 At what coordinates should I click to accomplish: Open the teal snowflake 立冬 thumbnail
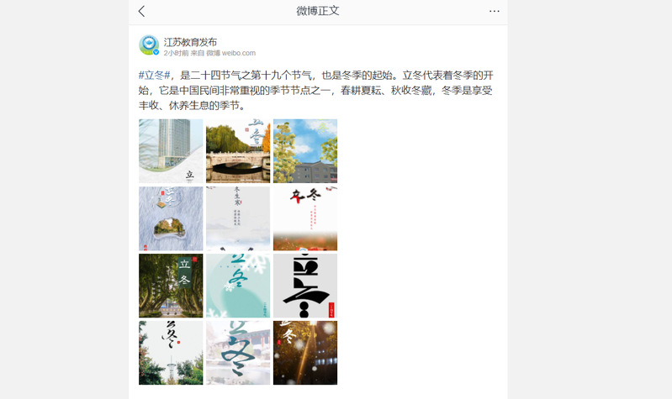[x=238, y=286]
